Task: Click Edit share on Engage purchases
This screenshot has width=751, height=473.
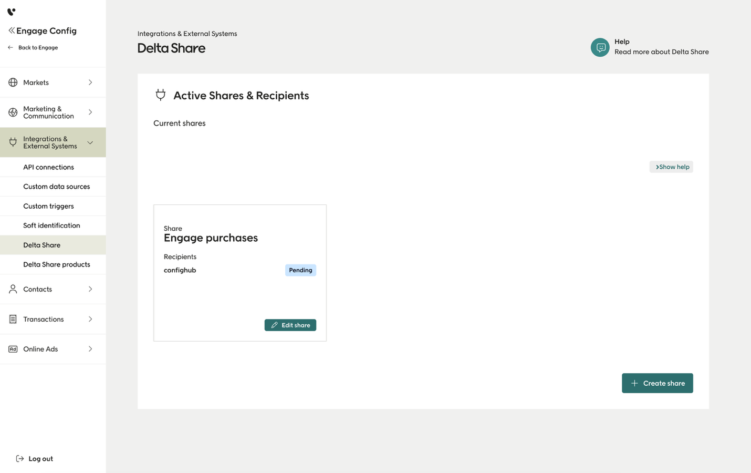Action: [290, 325]
